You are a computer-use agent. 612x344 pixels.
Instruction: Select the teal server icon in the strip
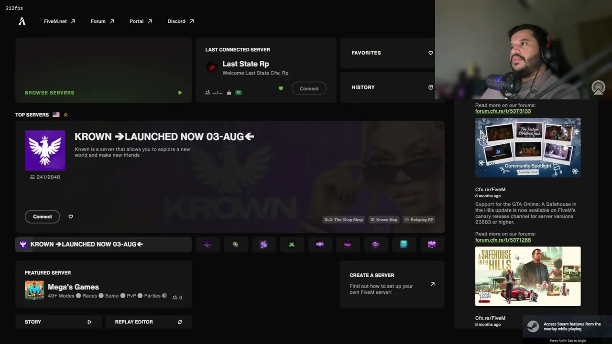pyautogui.click(x=404, y=244)
